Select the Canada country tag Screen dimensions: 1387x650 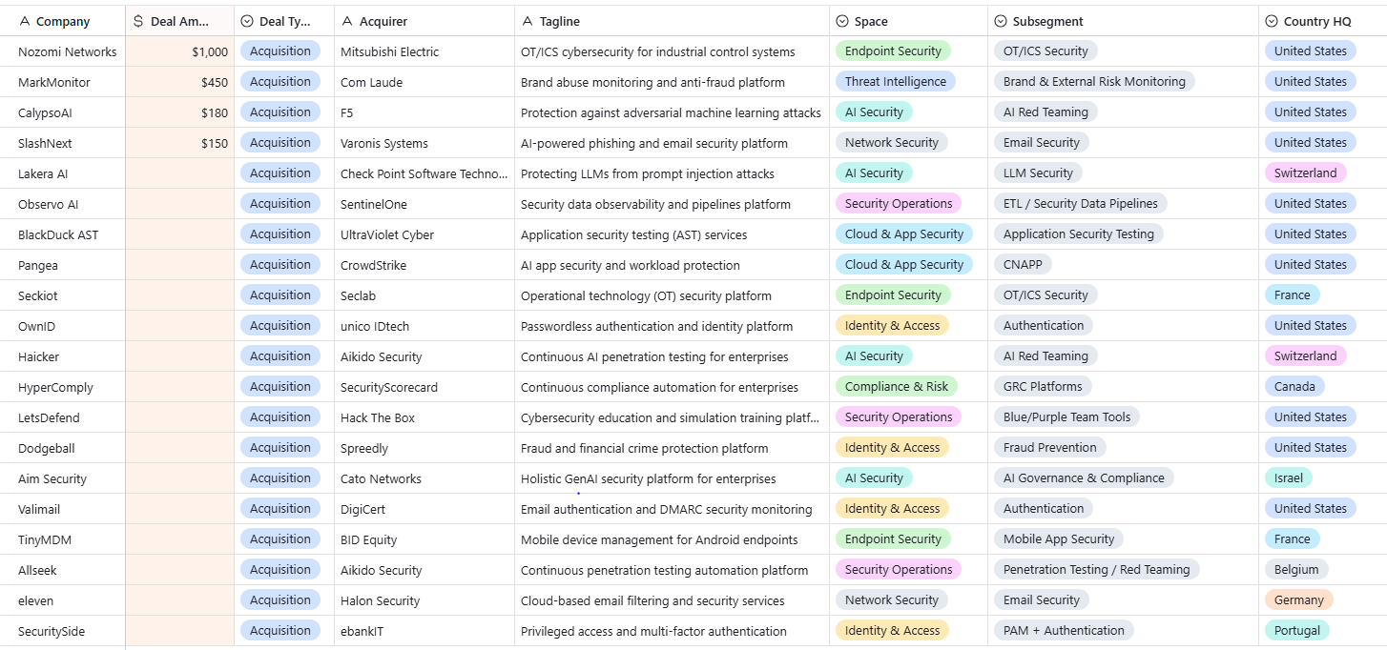coord(1294,387)
